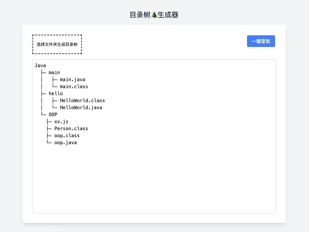The height and width of the screenshot is (232, 309).
Task: Click the oop.class file entry
Action: [67, 135]
